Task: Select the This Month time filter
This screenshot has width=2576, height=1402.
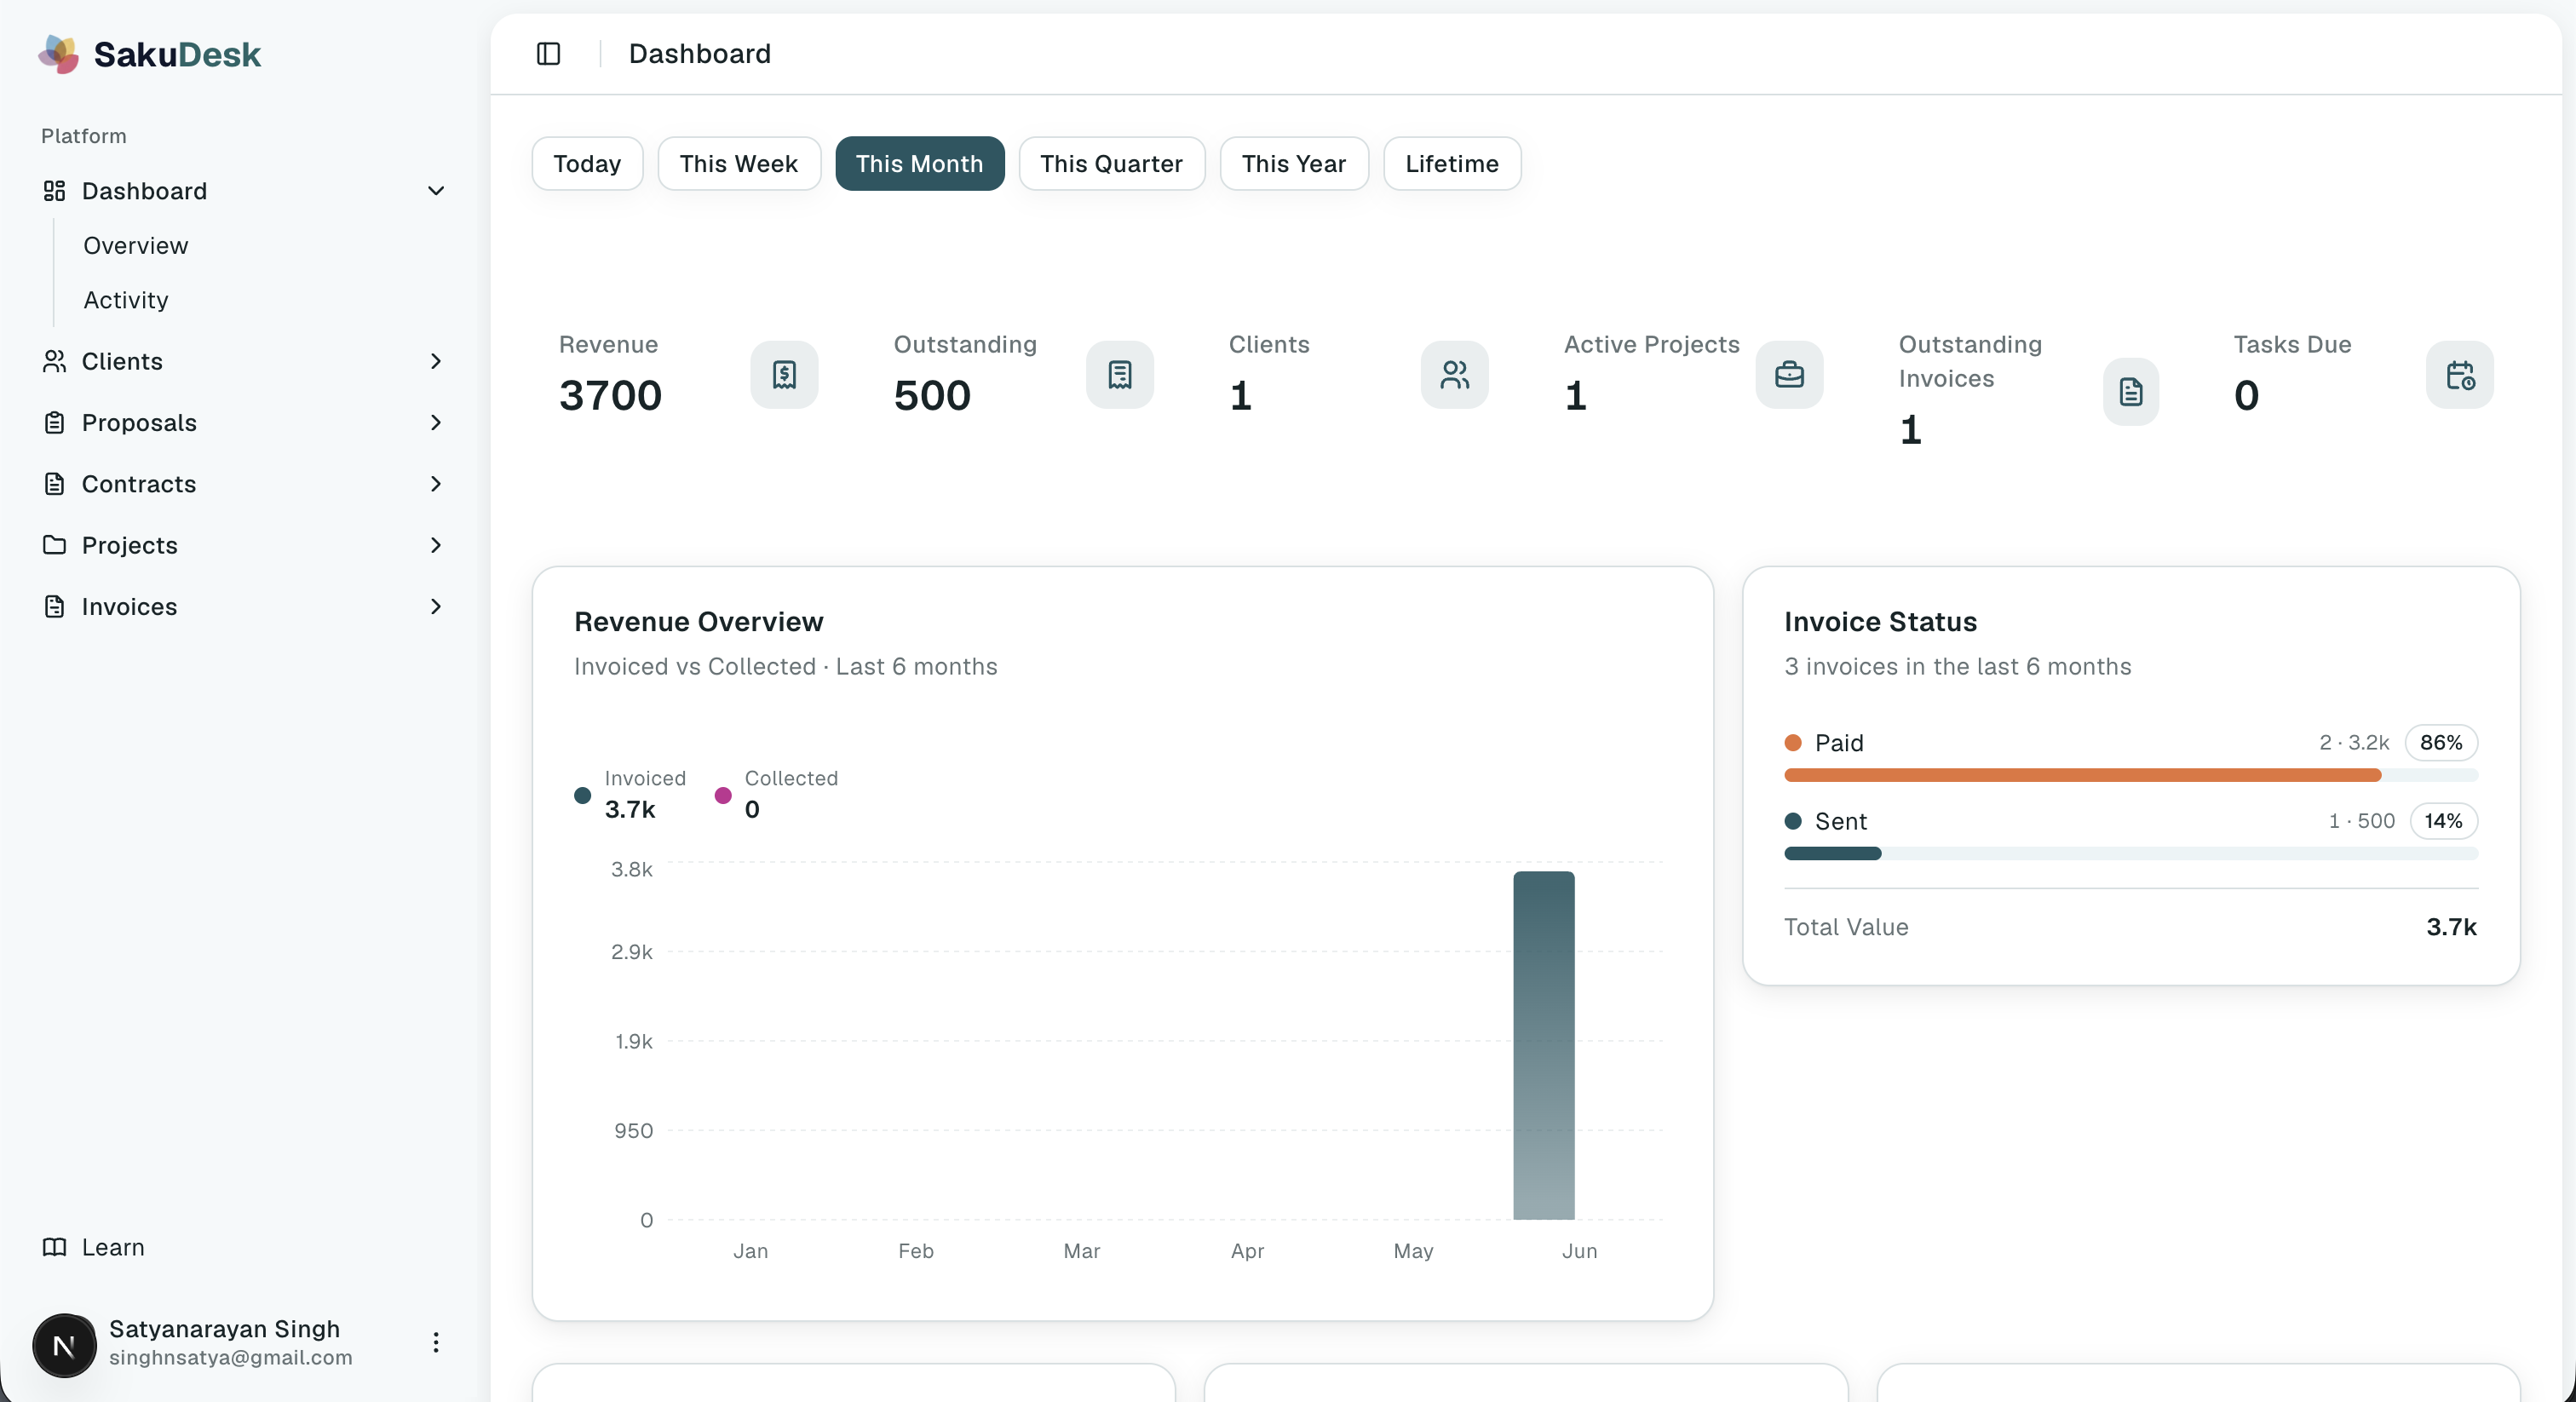Action: click(920, 163)
